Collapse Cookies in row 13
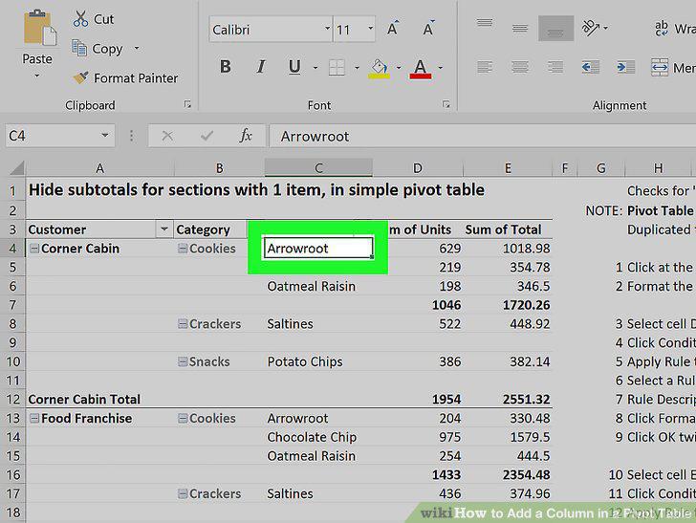696x523 pixels. coord(183,418)
